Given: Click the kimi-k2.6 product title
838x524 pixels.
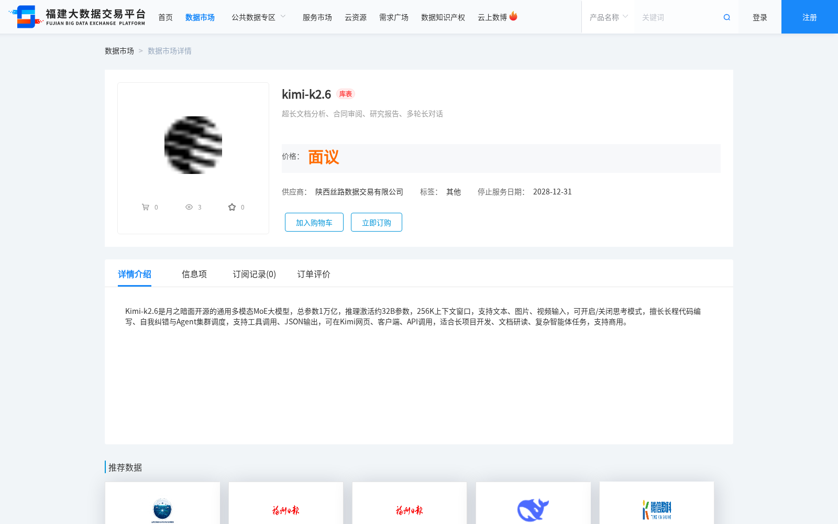Looking at the screenshot, I should [306, 94].
